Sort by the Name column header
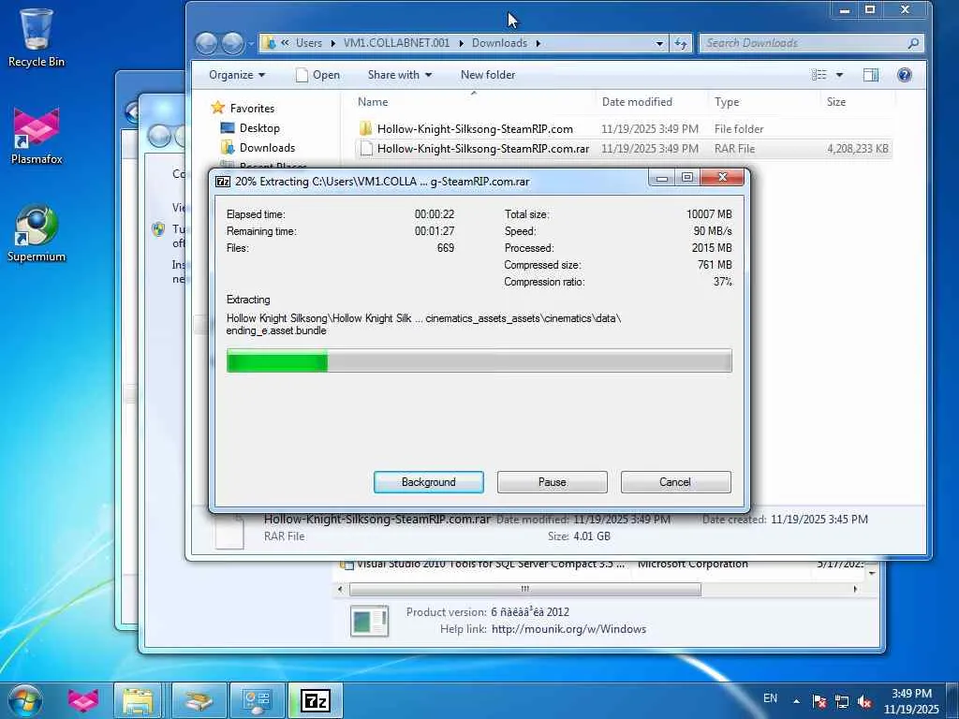The width and height of the screenshot is (959, 719). [473, 102]
